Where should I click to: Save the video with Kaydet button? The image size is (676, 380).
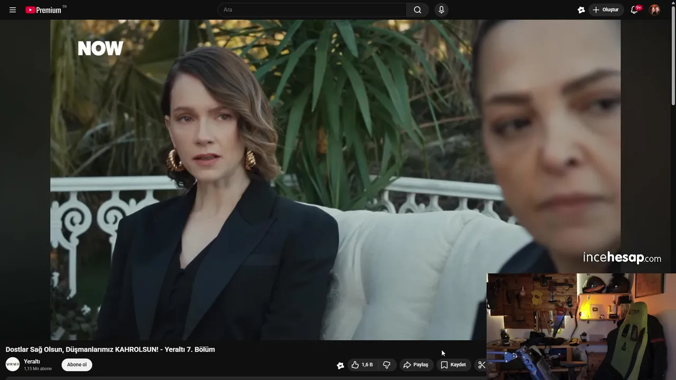pos(453,365)
